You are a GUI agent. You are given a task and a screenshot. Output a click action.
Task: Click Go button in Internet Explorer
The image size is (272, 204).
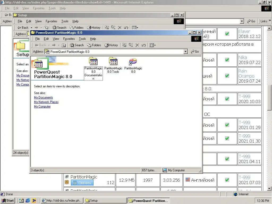[251, 21]
